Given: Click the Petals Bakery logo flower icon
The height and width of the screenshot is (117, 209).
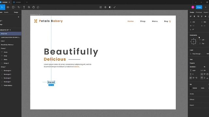Looking at the screenshot, I should coord(36,21).
